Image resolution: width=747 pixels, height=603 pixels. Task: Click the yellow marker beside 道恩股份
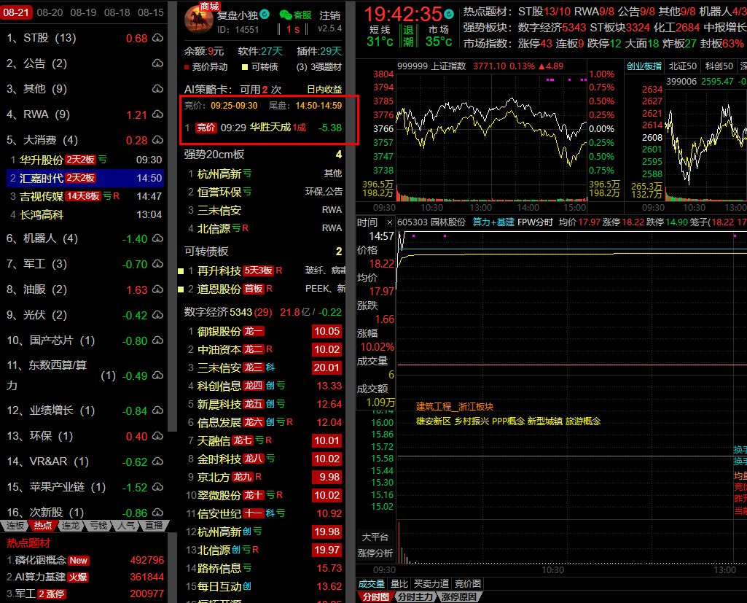pyautogui.click(x=181, y=289)
